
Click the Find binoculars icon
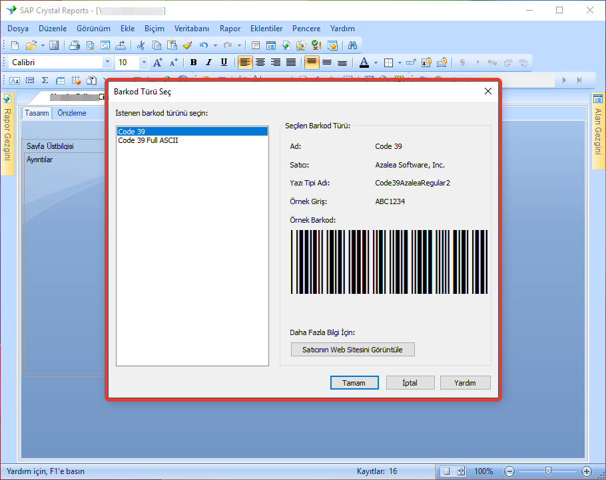click(x=352, y=45)
